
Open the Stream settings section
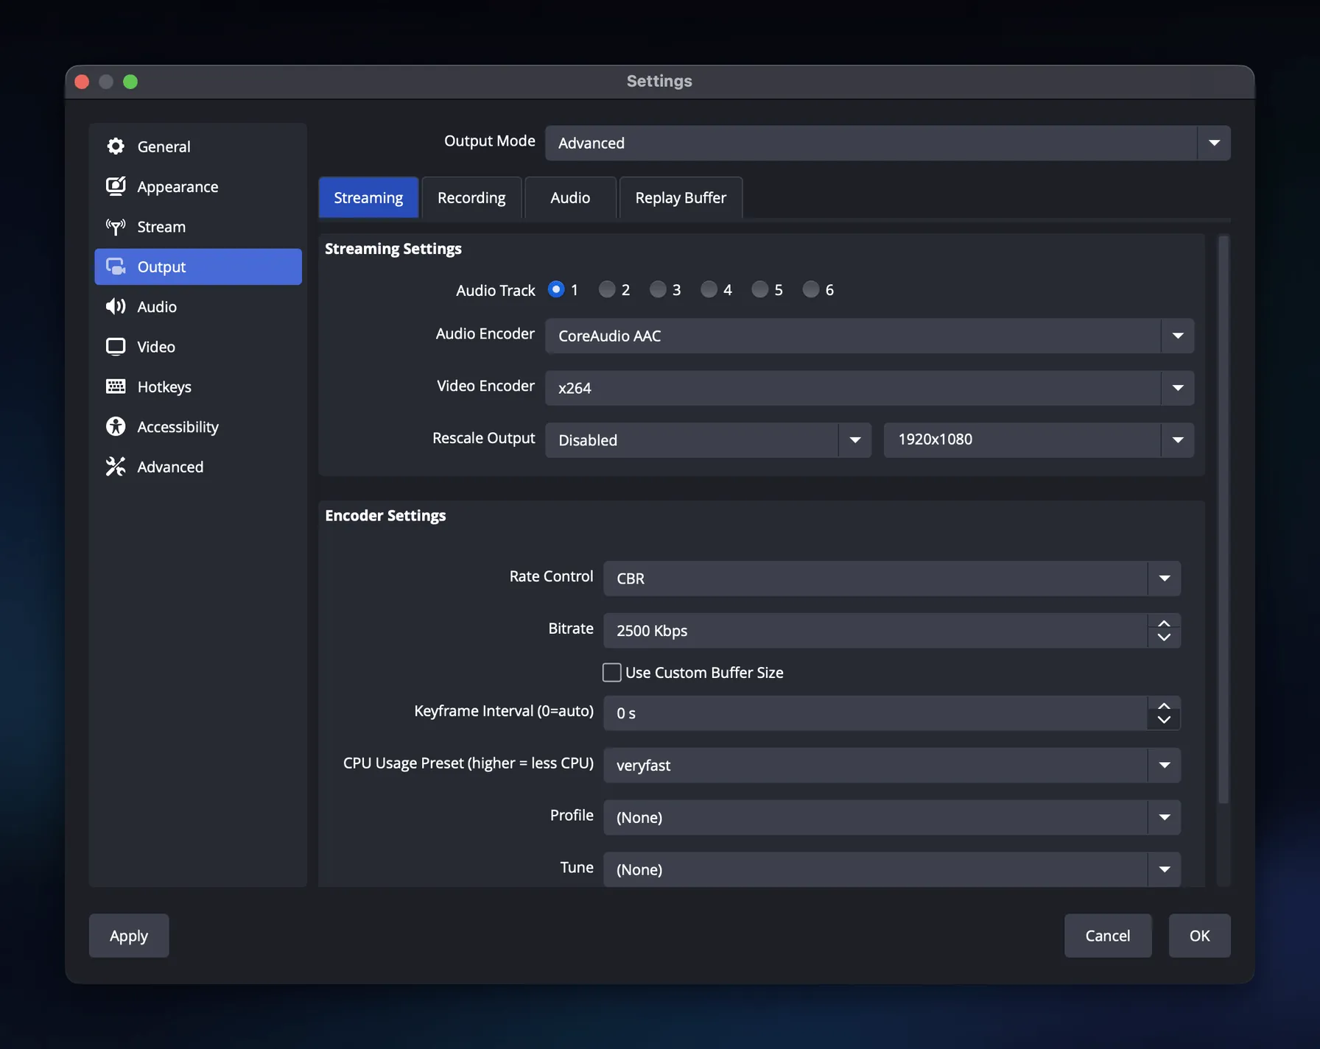pos(198,227)
